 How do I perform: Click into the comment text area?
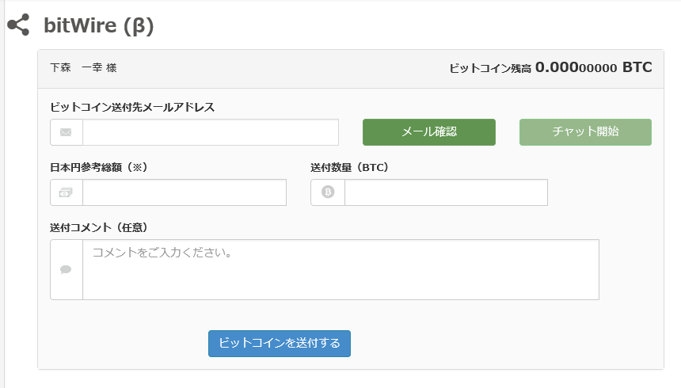point(340,269)
